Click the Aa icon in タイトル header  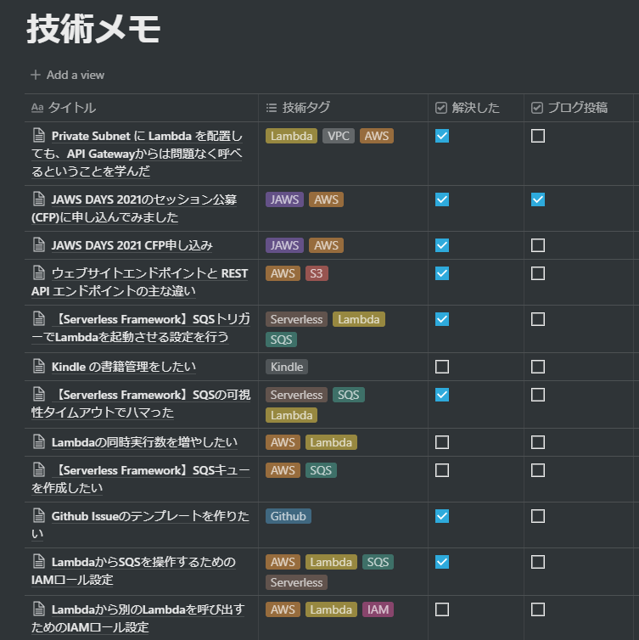37,108
